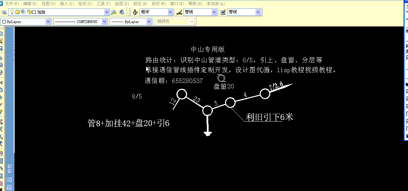Click the make object's layer current icon
The width and height of the screenshot is (408, 191).
pos(114,12)
